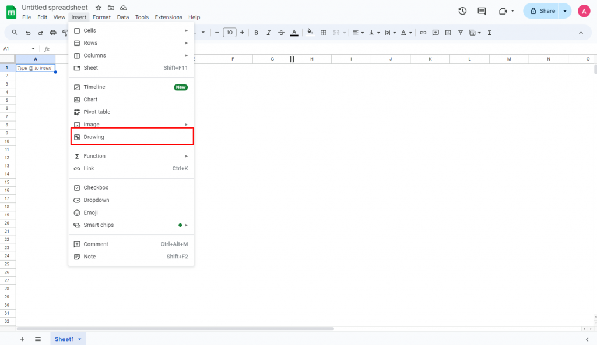Click the Share button
Image resolution: width=597 pixels, height=345 pixels.
click(542, 11)
